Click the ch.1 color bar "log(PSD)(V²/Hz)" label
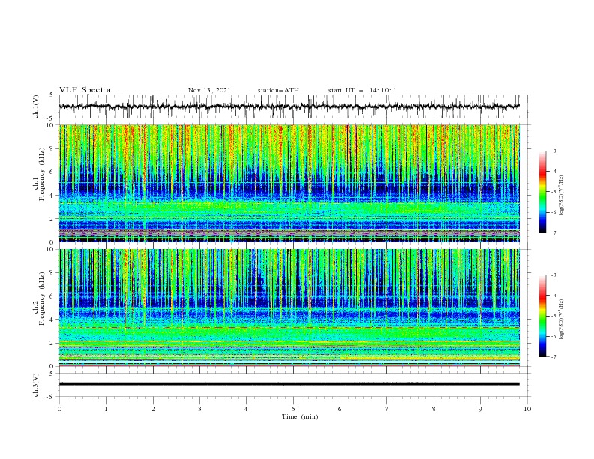The height and width of the screenshot is (459, 594). [x=561, y=195]
